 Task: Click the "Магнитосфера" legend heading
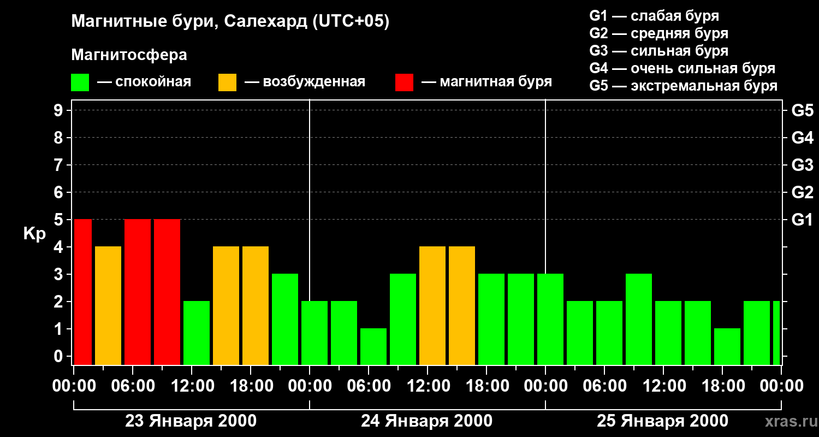pyautogui.click(x=129, y=55)
